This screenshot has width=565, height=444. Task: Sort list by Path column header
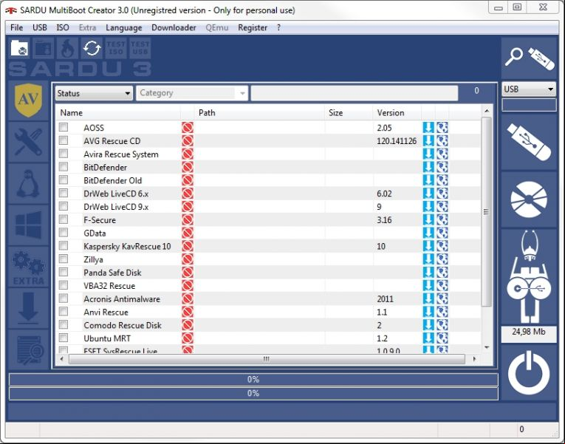(259, 113)
